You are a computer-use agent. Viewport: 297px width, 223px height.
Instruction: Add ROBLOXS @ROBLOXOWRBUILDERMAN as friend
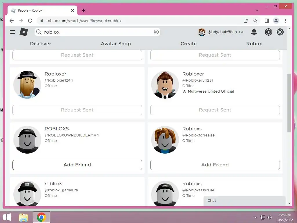point(77,165)
